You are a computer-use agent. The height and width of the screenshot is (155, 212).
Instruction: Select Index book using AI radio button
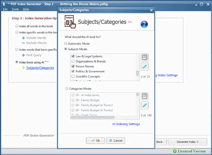click(x=17, y=62)
